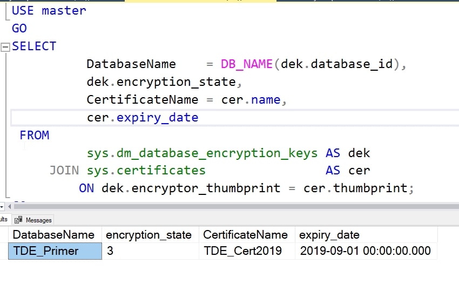Click the expiry_date column header
The width and height of the screenshot is (459, 284).
click(329, 235)
